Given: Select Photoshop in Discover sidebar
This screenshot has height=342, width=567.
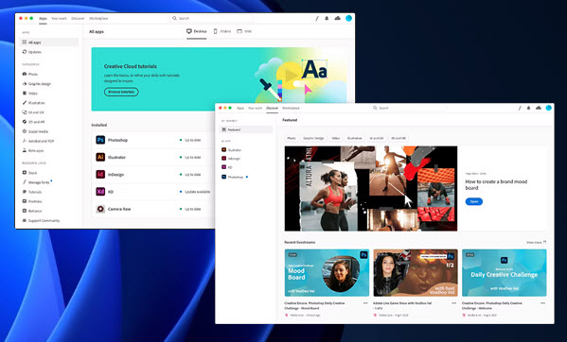Looking at the screenshot, I should point(233,177).
